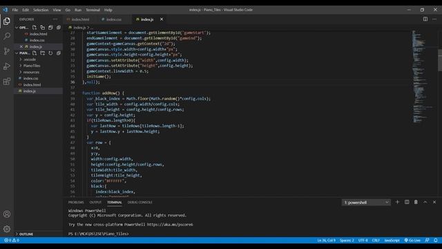Viewport: 442px width, 249px height.
Task: Switch to the index.css editor tab
Action: pyautogui.click(x=113, y=19)
